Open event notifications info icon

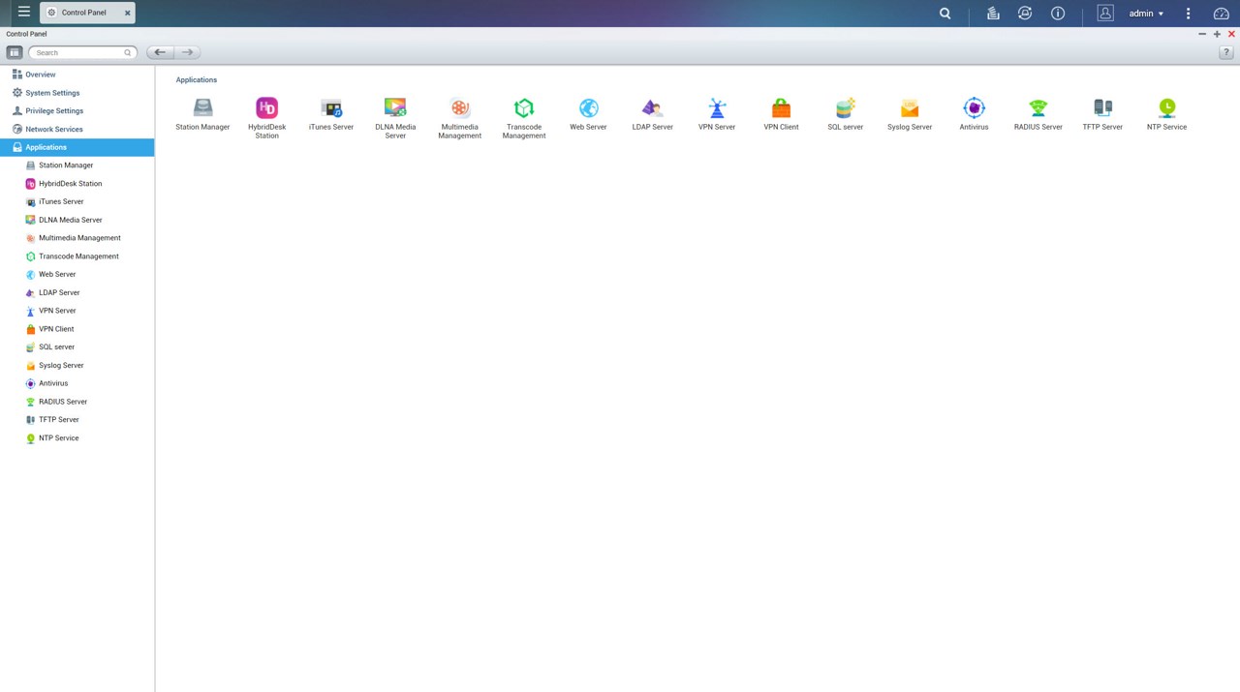(x=1058, y=14)
